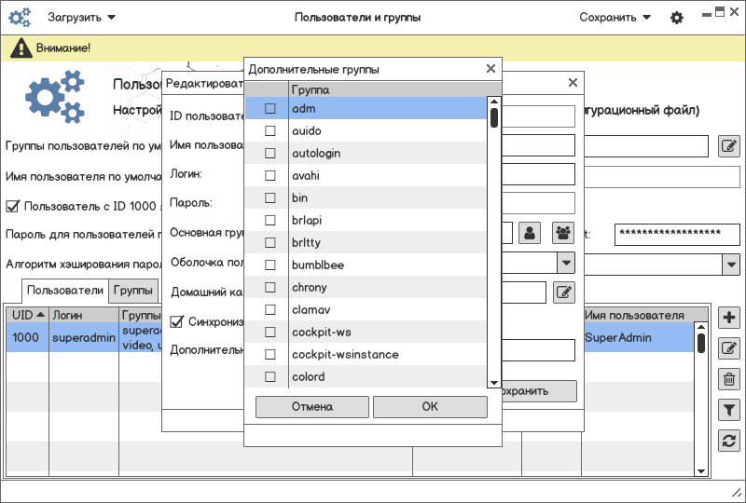746x503 pixels.
Task: Click the single user icon button
Action: point(530,234)
